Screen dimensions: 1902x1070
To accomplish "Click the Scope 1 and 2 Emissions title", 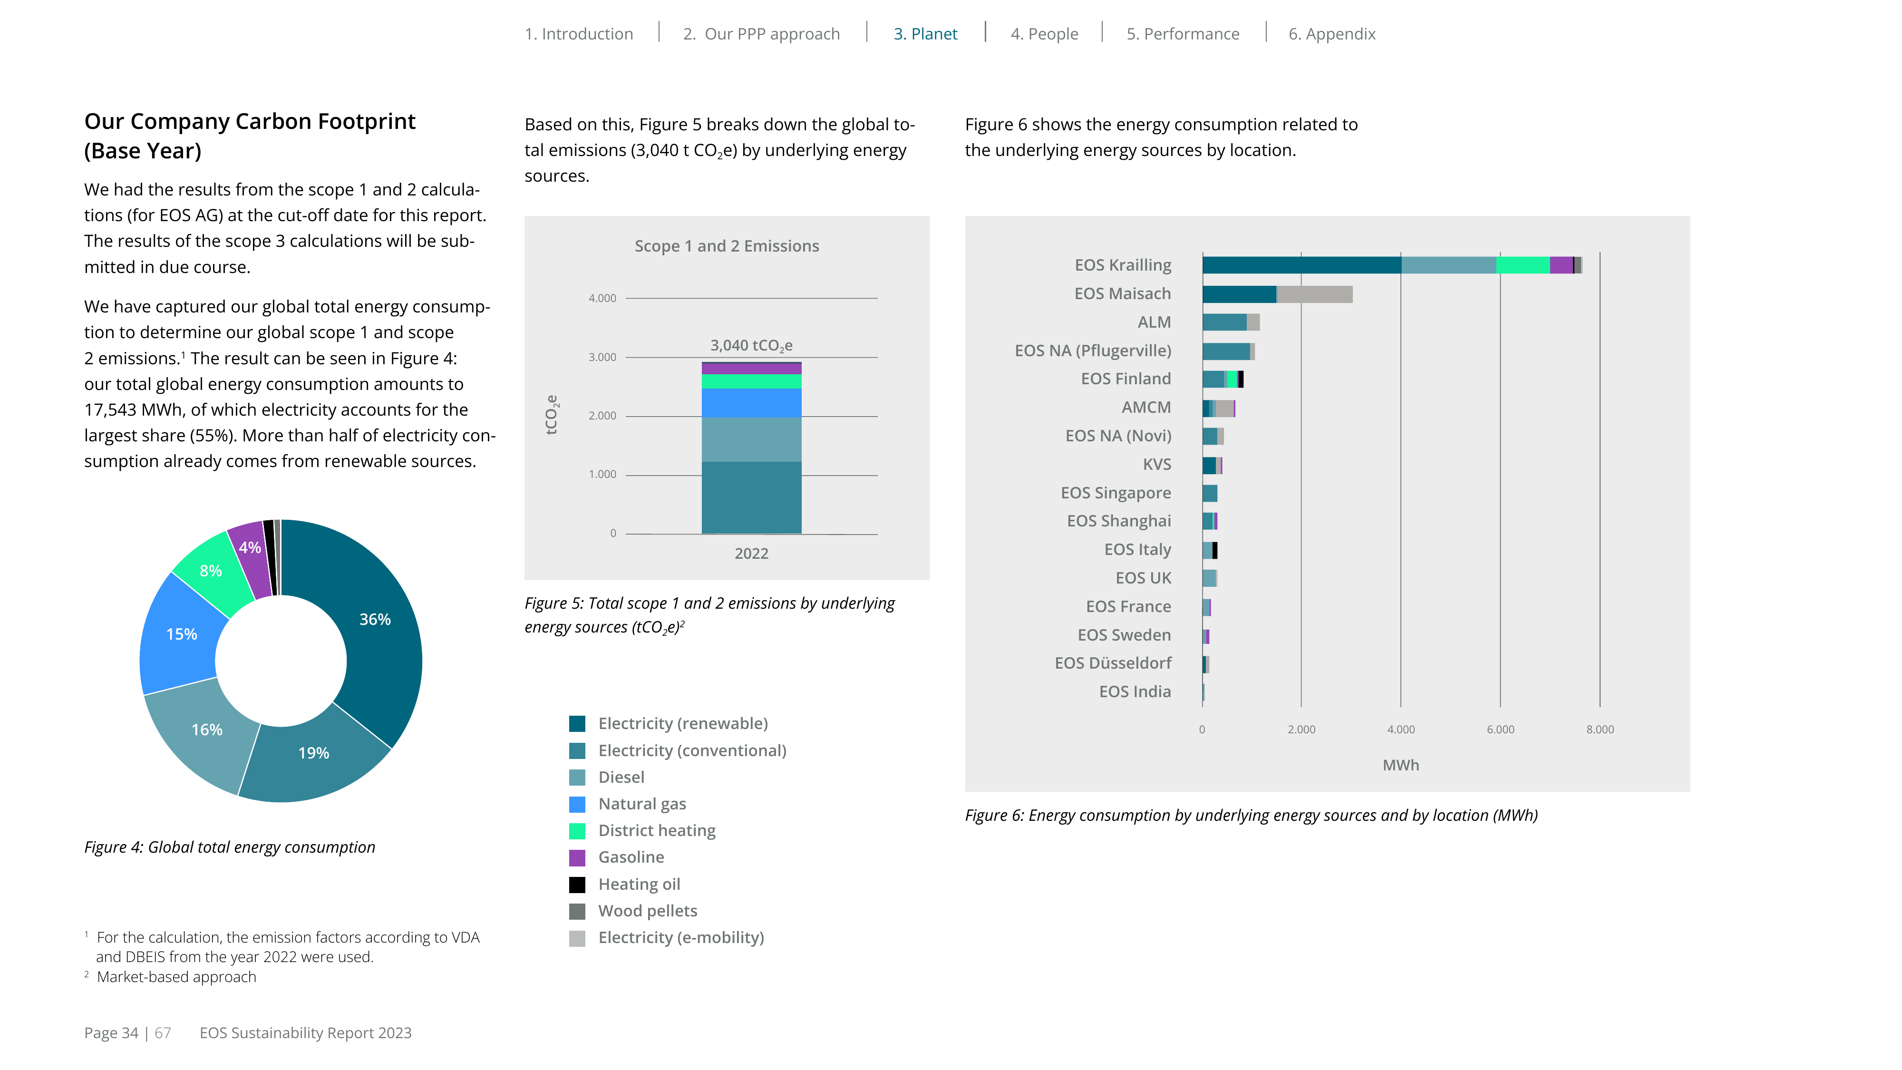I will pos(727,246).
